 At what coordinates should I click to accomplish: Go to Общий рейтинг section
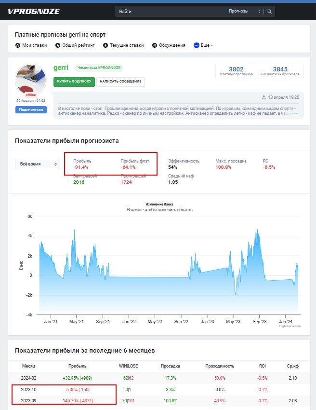click(x=78, y=45)
